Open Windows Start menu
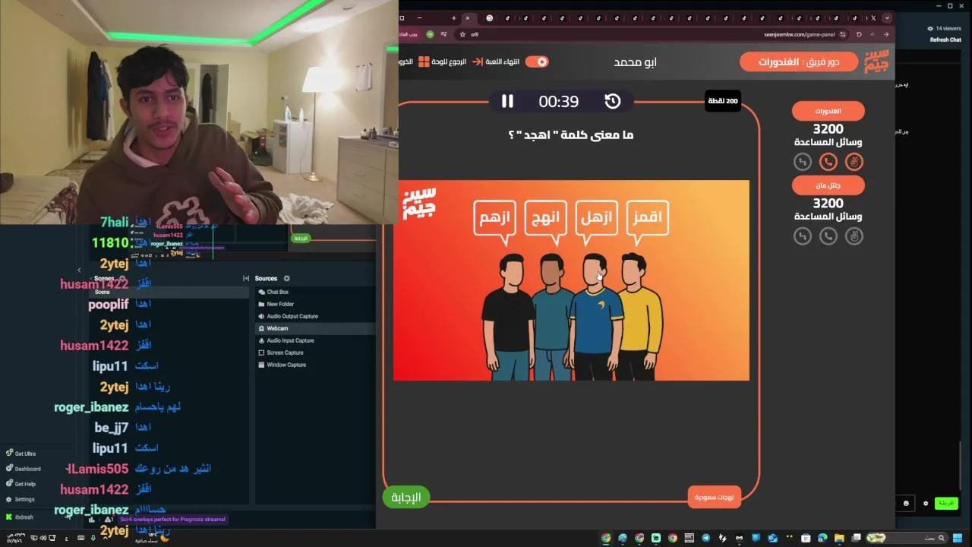Viewport: 972px width, 547px height. (x=958, y=538)
